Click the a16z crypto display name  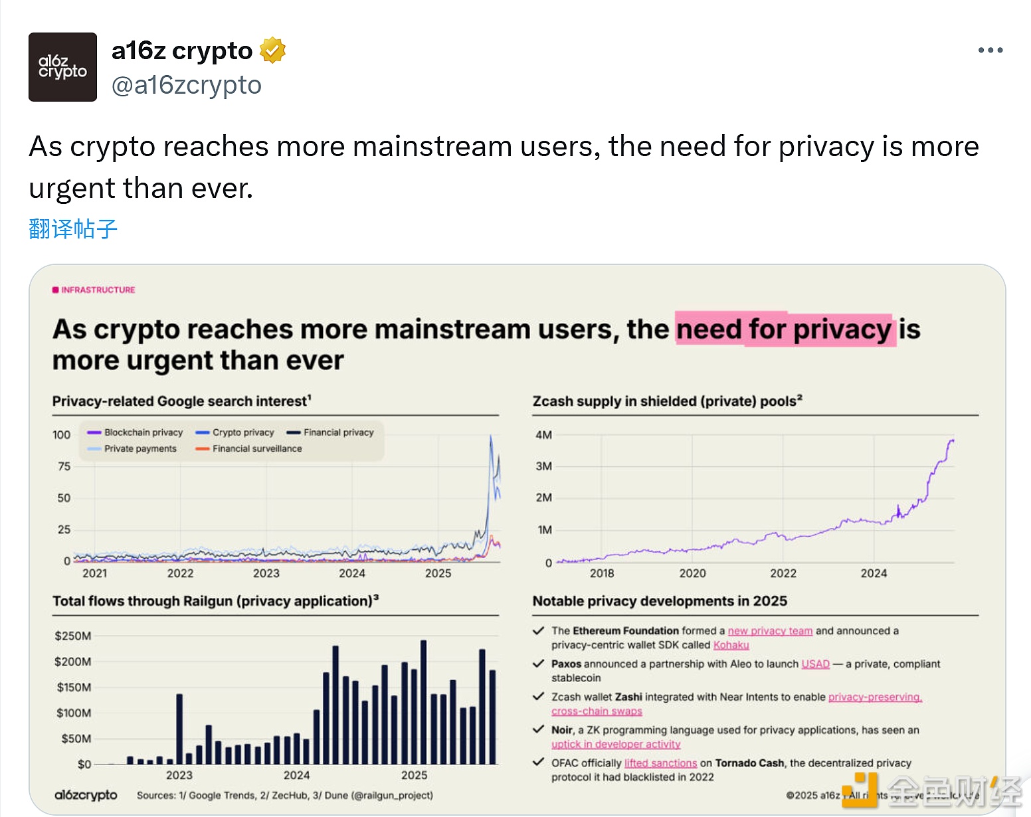[x=181, y=50]
